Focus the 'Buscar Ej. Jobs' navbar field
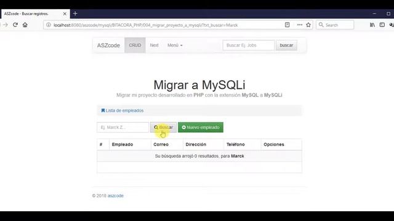The image size is (394, 221). pos(249,45)
